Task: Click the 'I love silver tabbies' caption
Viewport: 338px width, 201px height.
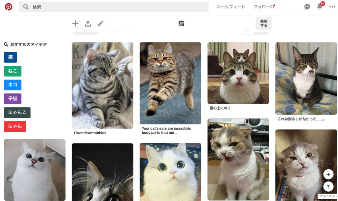Action: click(x=90, y=133)
